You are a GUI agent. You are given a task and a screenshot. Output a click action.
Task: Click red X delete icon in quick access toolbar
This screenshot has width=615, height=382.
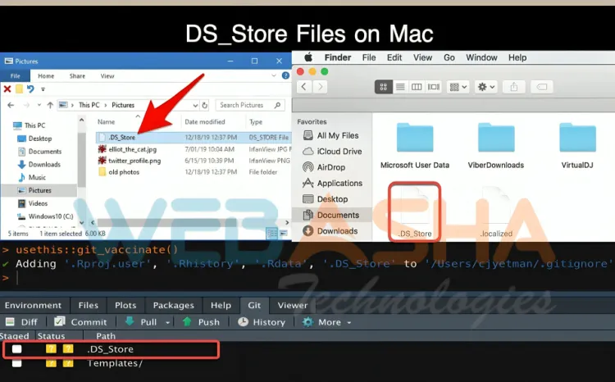(x=7, y=89)
